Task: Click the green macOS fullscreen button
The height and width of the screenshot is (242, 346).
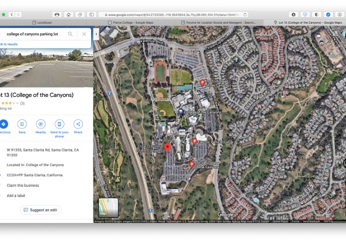Action: click(3, 15)
